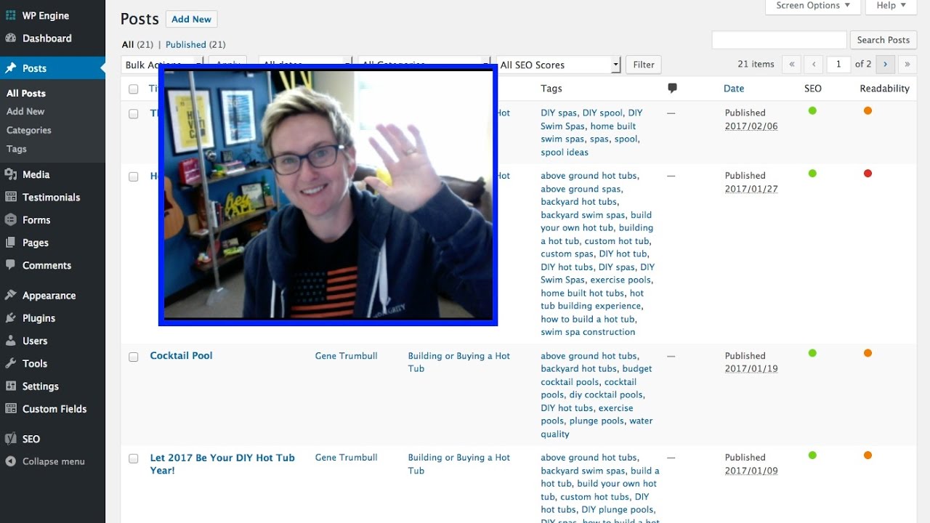930x523 pixels.
Task: Select the Cocktail Pool post checkbox
Action: [x=133, y=357]
